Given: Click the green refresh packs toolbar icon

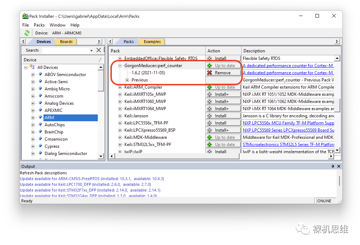Looking at the screenshot, I should 27,33.
